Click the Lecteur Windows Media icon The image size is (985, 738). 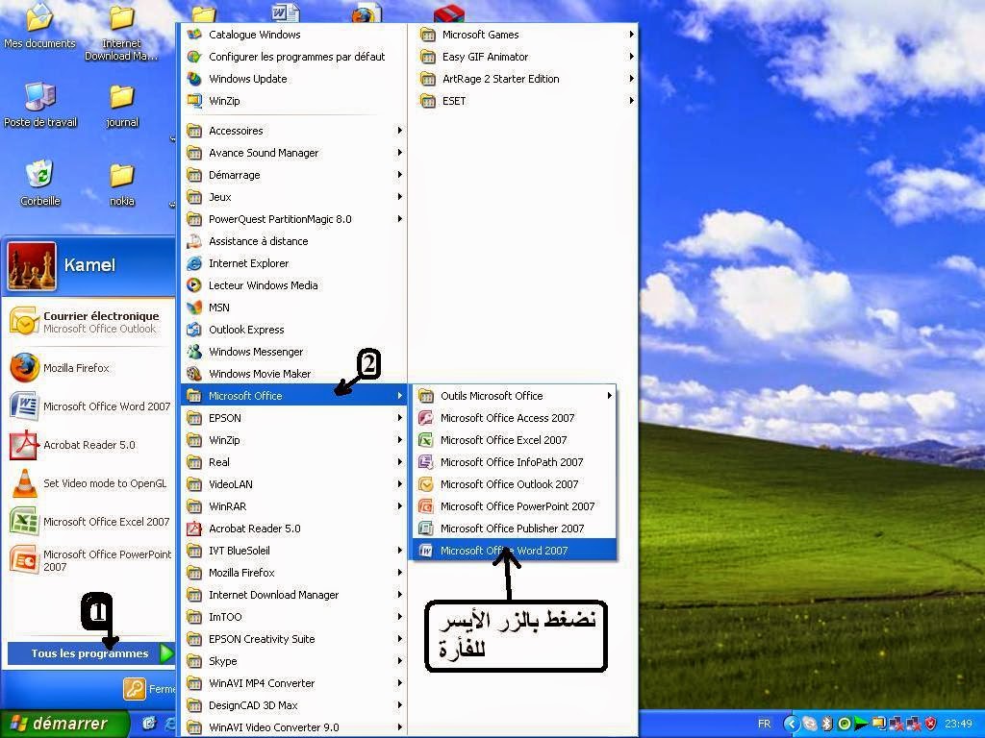point(194,285)
